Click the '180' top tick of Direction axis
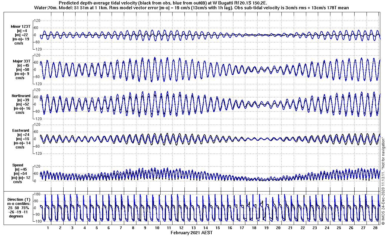 [x=36, y=194]
